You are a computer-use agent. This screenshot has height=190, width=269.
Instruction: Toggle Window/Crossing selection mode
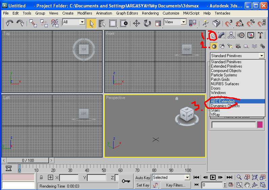coord(124,23)
